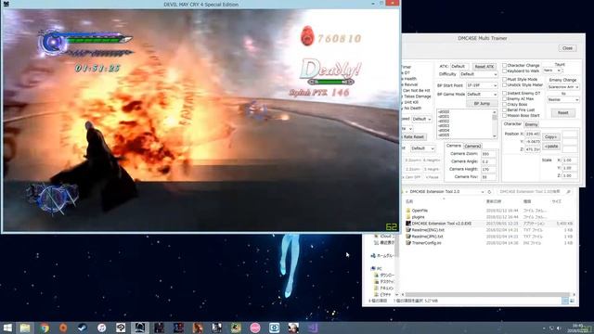Toggle Berial Fire Lost checkbox

[504, 109]
